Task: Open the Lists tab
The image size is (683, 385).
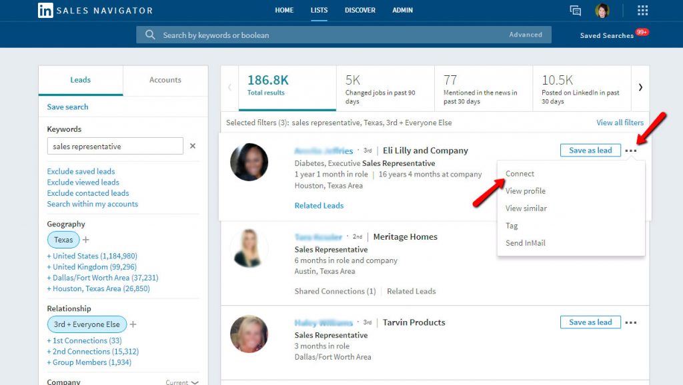Action: tap(319, 10)
